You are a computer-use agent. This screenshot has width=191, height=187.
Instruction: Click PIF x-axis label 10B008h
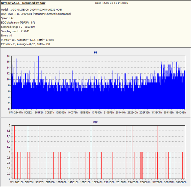coord(61,182)
